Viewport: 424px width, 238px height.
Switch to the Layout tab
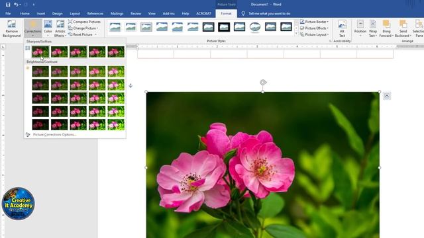[x=75, y=13]
